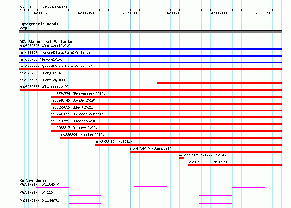Select the 22q13.2 band label
The width and height of the screenshot is (291, 208).
click(x=26, y=28)
